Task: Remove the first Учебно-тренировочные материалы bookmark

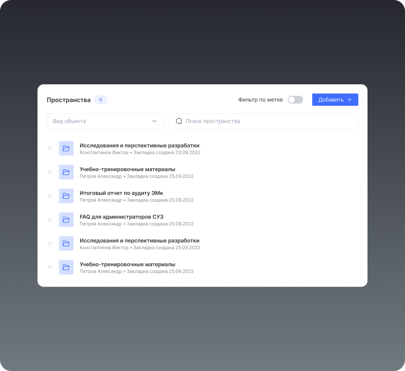Action: click(x=50, y=172)
